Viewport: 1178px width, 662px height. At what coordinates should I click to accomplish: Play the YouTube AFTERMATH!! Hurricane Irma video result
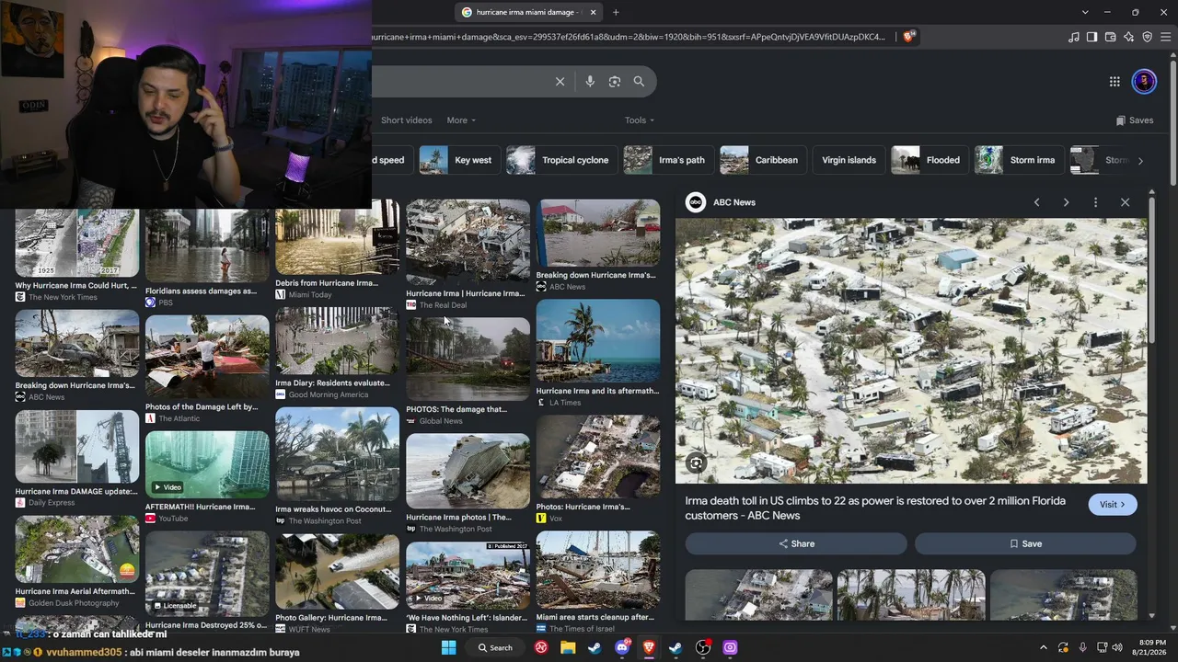pyautogui.click(x=207, y=465)
